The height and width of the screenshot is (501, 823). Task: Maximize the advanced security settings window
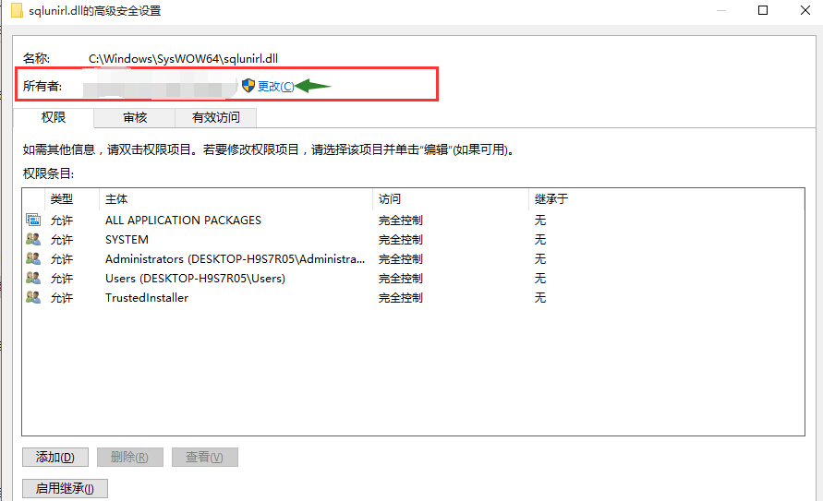click(763, 10)
